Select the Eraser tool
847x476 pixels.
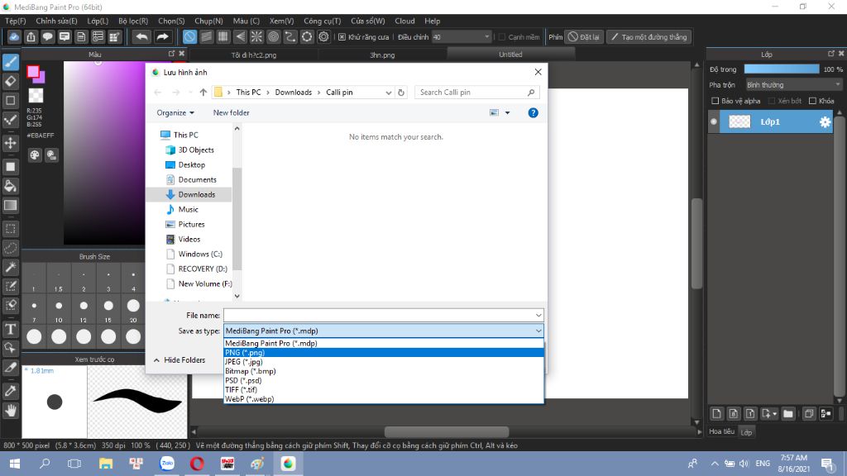point(11,82)
